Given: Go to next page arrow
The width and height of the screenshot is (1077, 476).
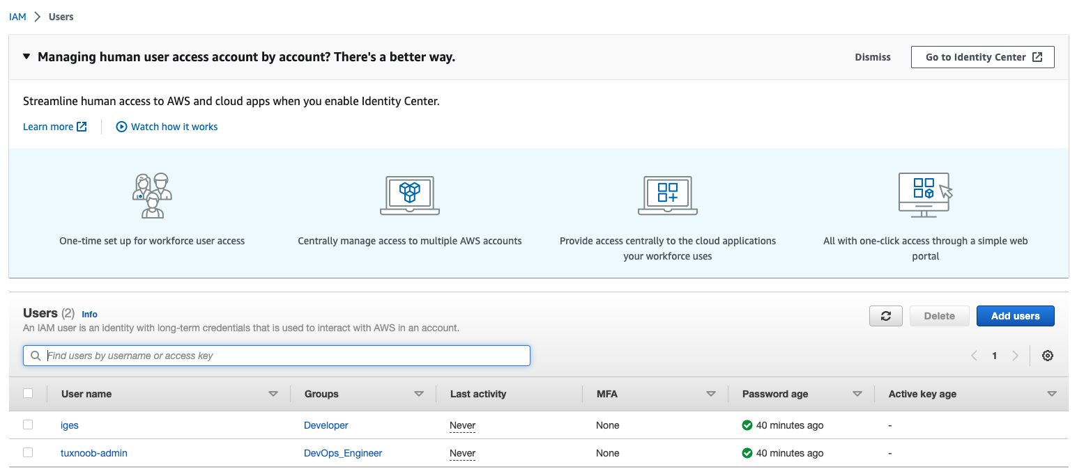Looking at the screenshot, I should coord(1015,356).
